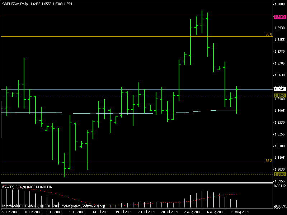Click the 30 Jun 2009 date label
This screenshot has width=287, height=215.
(32, 212)
